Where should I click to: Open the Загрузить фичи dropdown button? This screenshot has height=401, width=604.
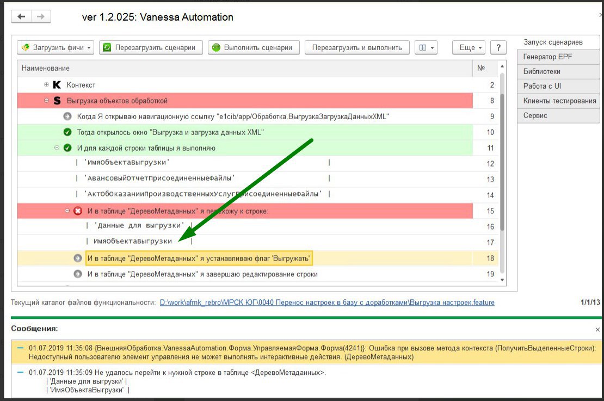(56, 47)
